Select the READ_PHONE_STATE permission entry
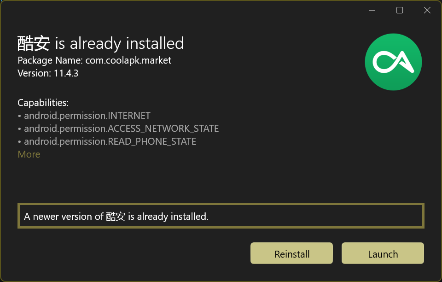This screenshot has height=282, width=442. [110, 141]
